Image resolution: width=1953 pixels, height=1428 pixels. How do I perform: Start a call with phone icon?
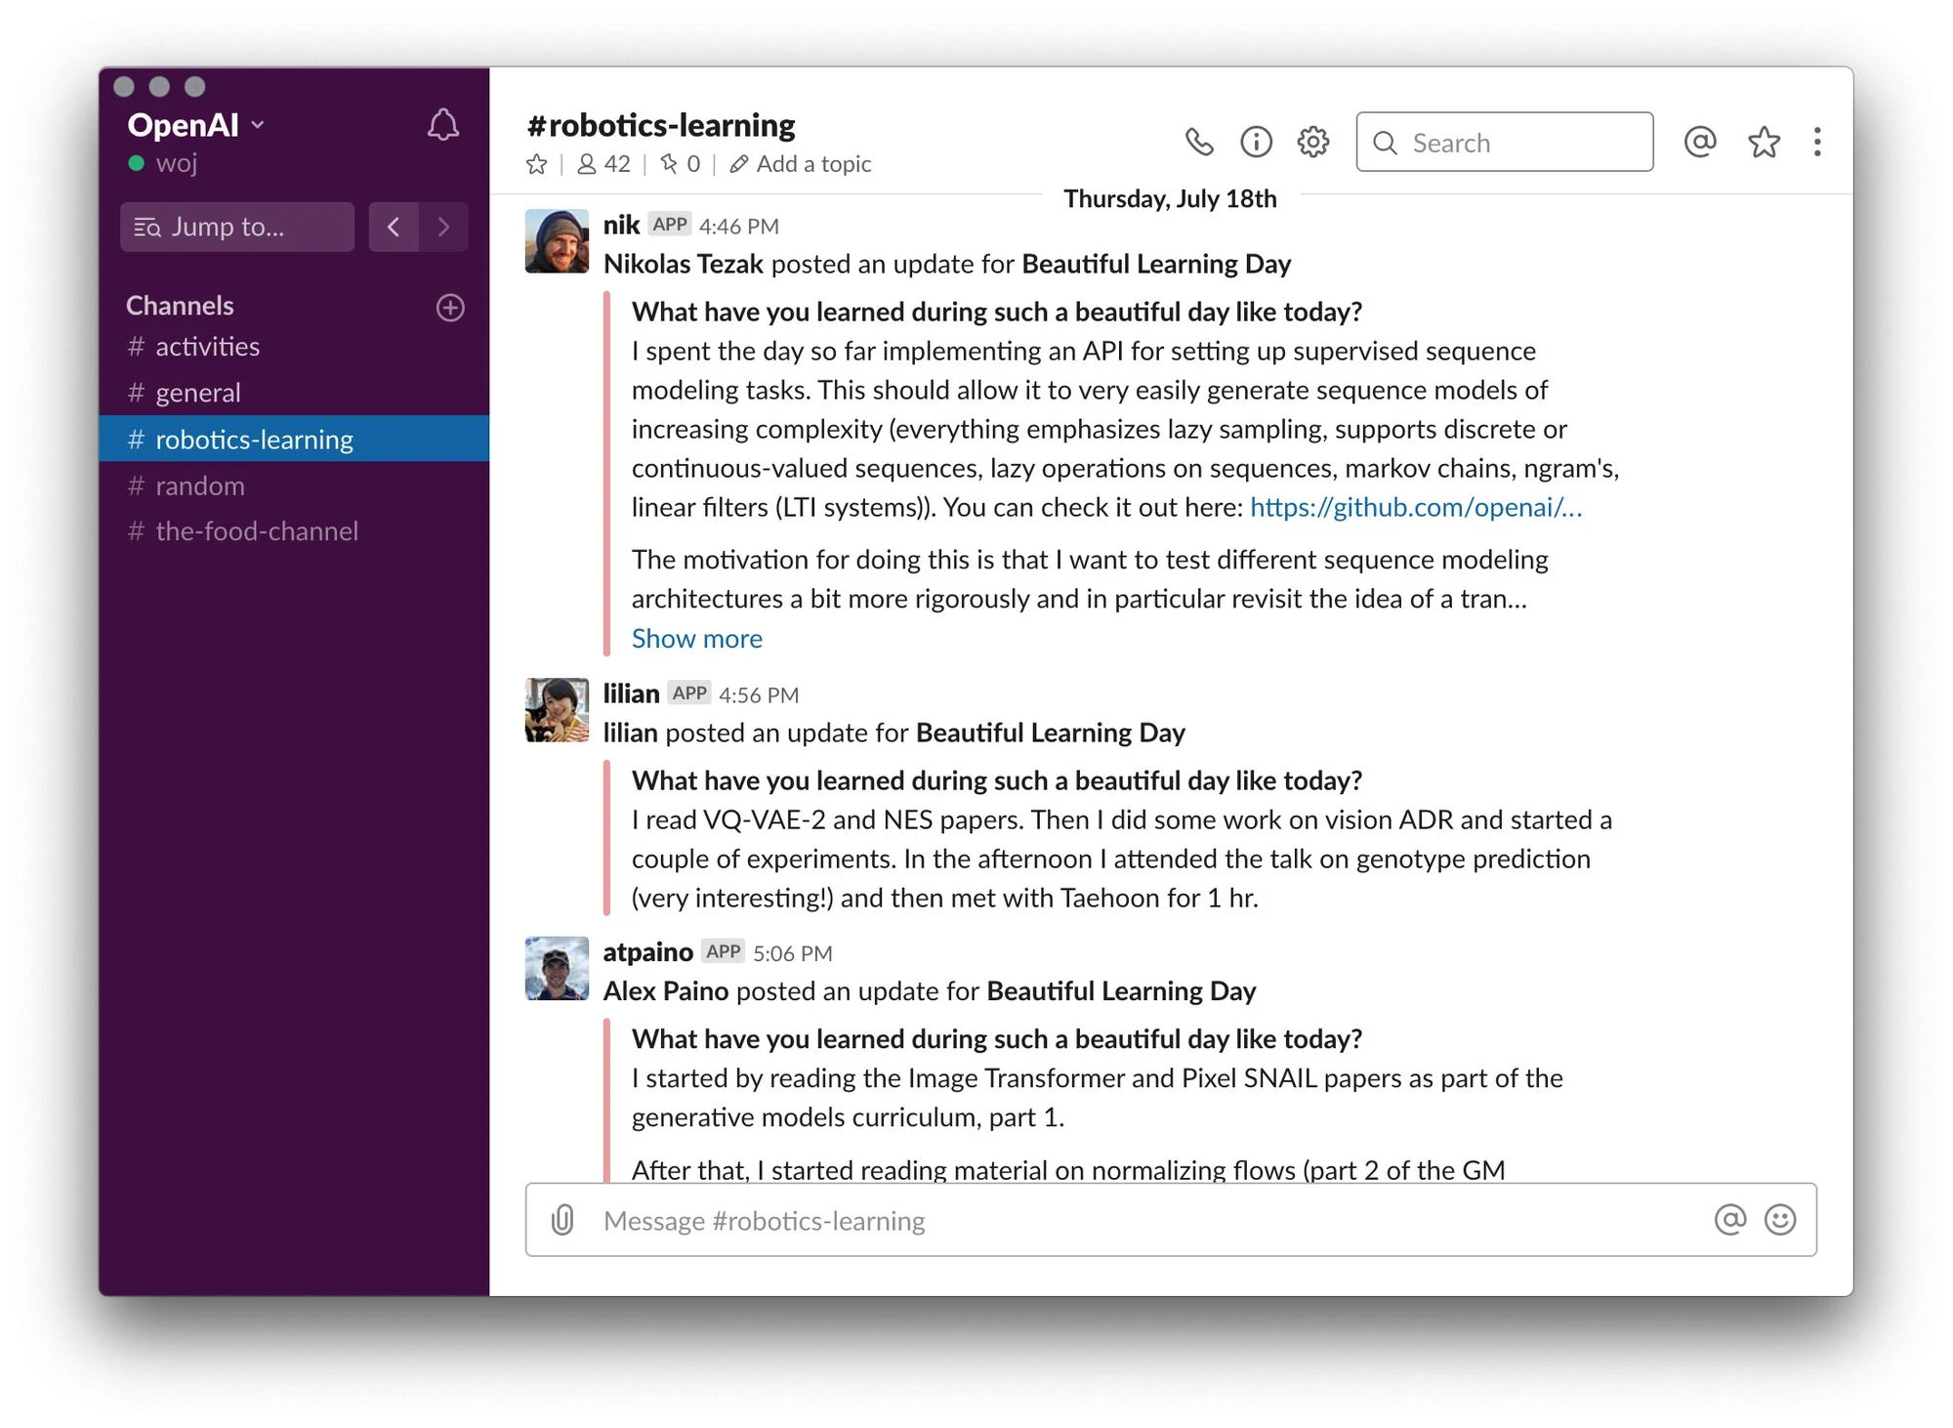point(1199,143)
